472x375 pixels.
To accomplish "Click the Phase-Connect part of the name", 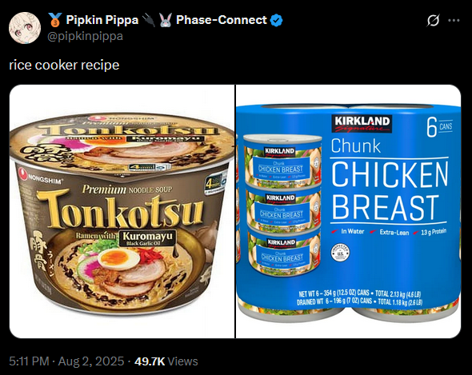I will tap(222, 20).
